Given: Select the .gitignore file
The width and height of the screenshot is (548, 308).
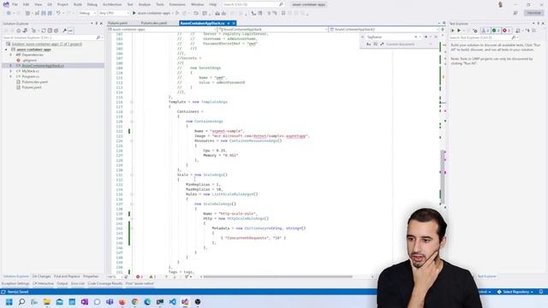Looking at the screenshot, I should (x=29, y=61).
